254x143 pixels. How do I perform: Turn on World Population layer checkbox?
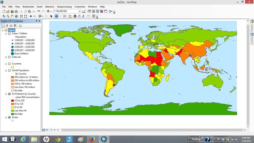coord(9,71)
